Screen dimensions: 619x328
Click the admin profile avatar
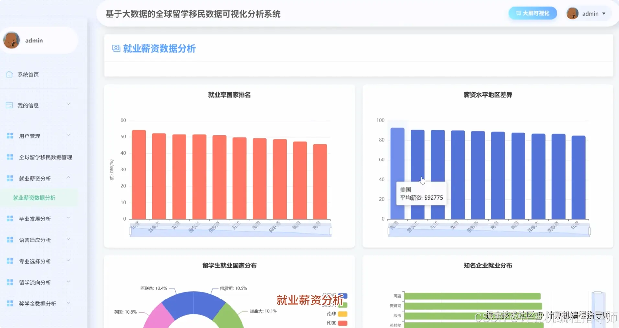572,13
